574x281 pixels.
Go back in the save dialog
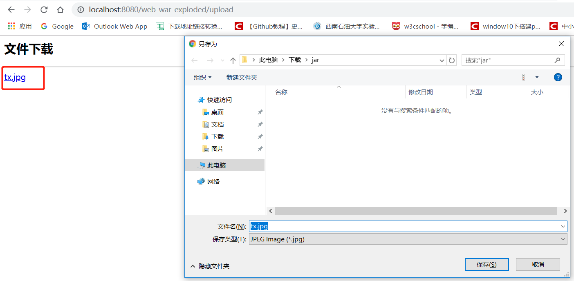195,60
